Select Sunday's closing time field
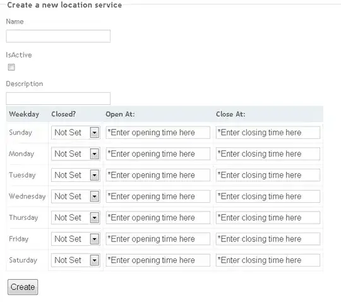The height and width of the screenshot is (302, 341). coord(268,133)
